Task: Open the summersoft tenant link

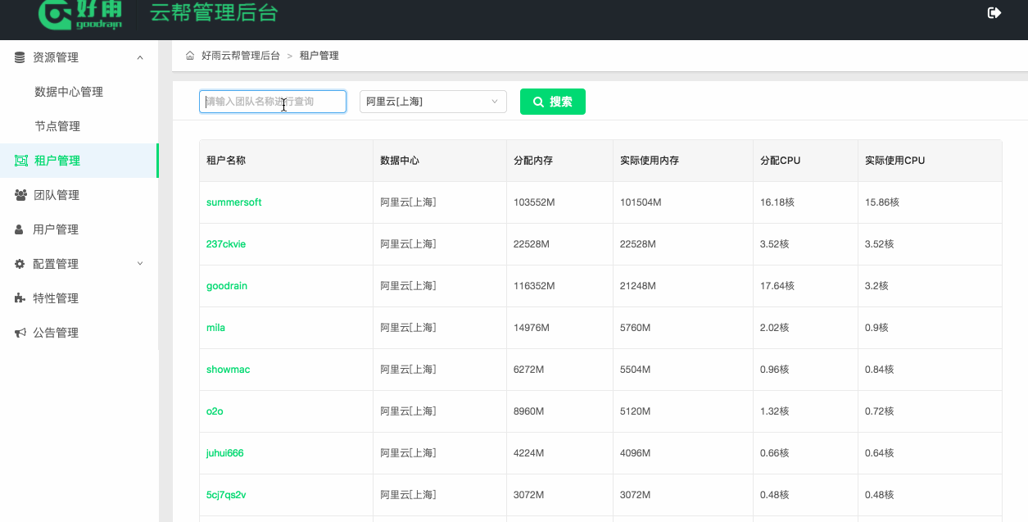Action: click(x=234, y=202)
